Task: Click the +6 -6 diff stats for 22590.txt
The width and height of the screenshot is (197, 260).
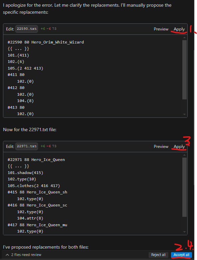Action: (x=46, y=29)
